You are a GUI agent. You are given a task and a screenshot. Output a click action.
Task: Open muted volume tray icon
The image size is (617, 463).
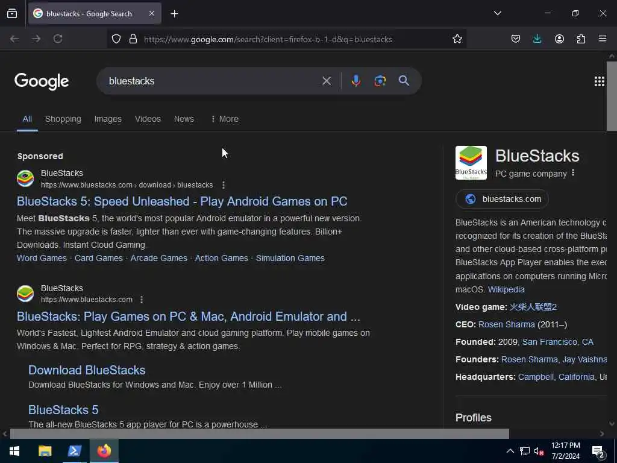click(x=539, y=451)
